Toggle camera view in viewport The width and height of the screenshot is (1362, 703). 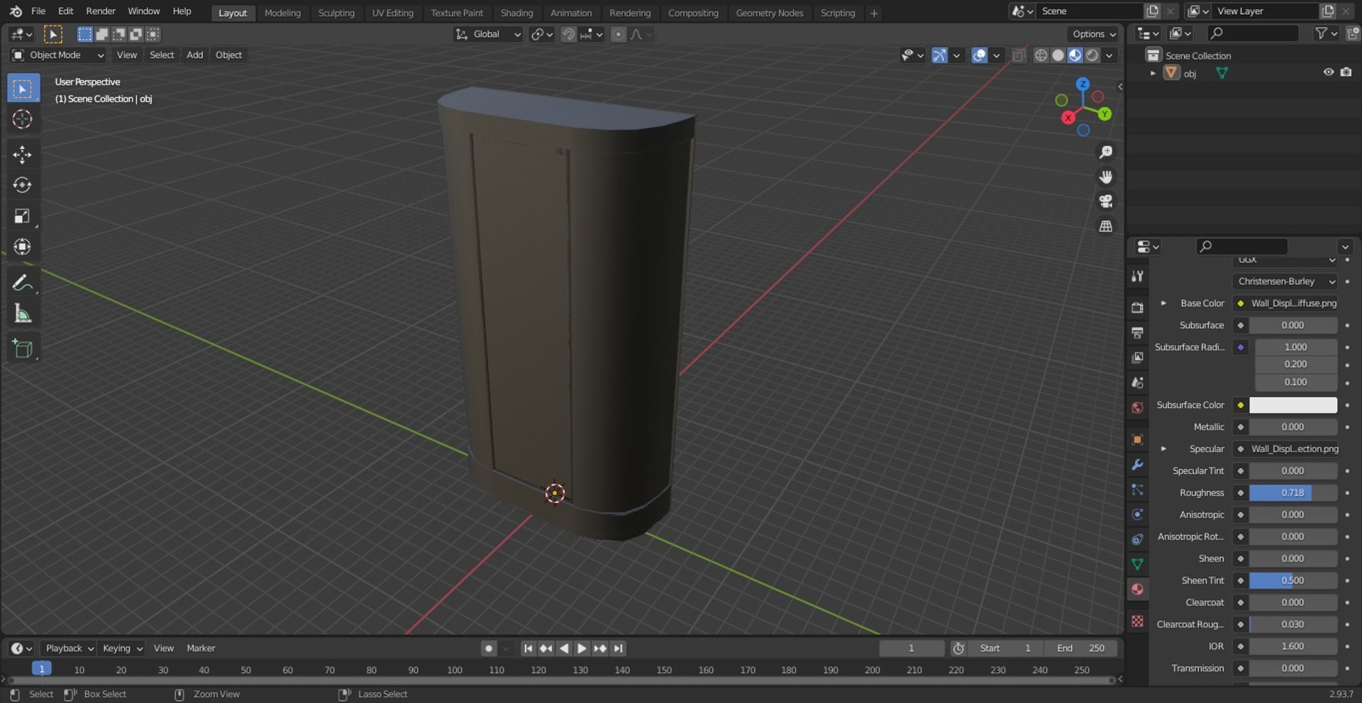tap(1105, 201)
